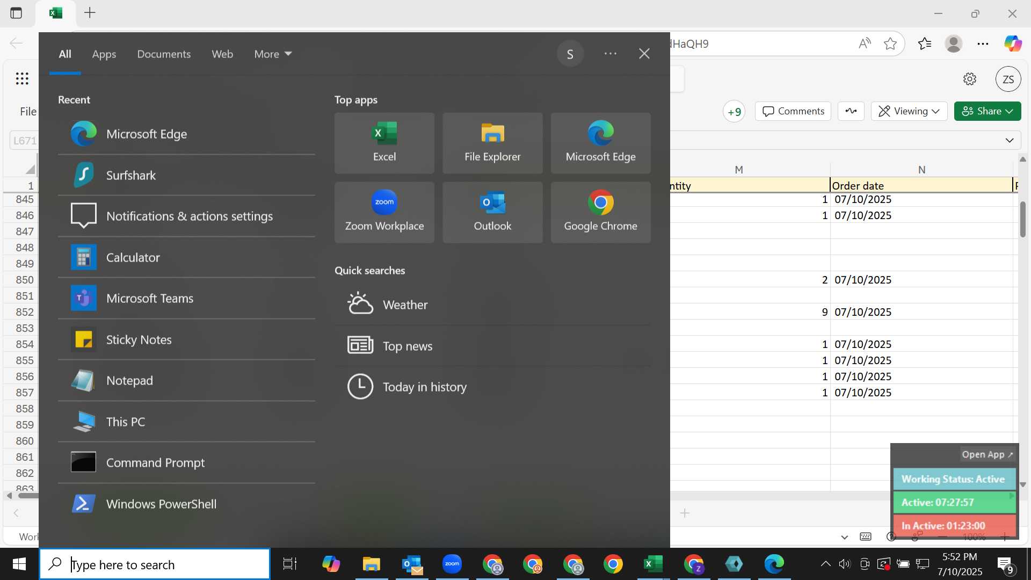The width and height of the screenshot is (1031, 580).
Task: Select column N header
Action: coord(921,170)
